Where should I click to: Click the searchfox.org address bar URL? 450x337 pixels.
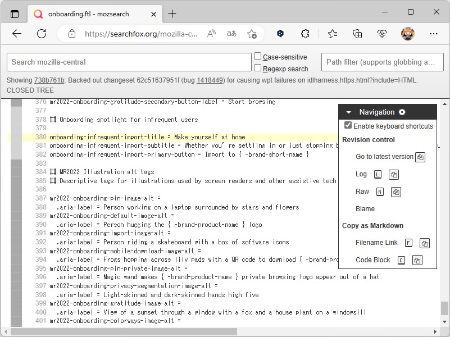click(x=141, y=34)
